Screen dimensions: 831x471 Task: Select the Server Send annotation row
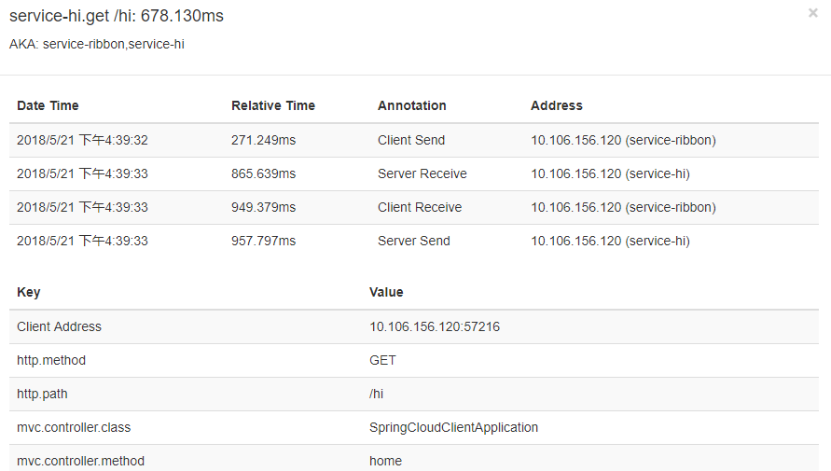click(x=414, y=241)
